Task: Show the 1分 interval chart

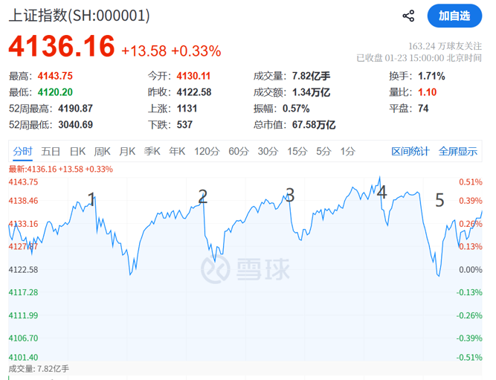Action: pyautogui.click(x=347, y=151)
